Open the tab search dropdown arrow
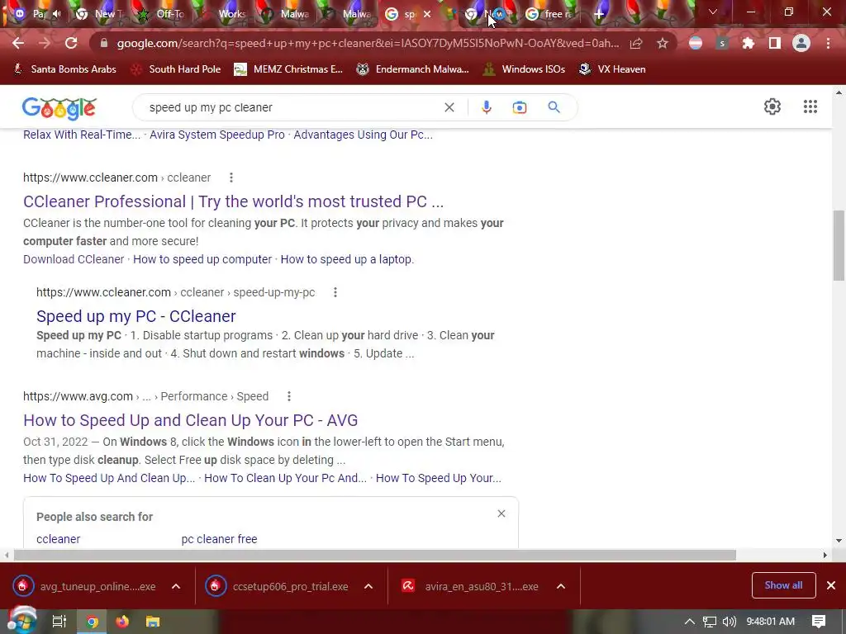The height and width of the screenshot is (634, 846). click(x=712, y=12)
